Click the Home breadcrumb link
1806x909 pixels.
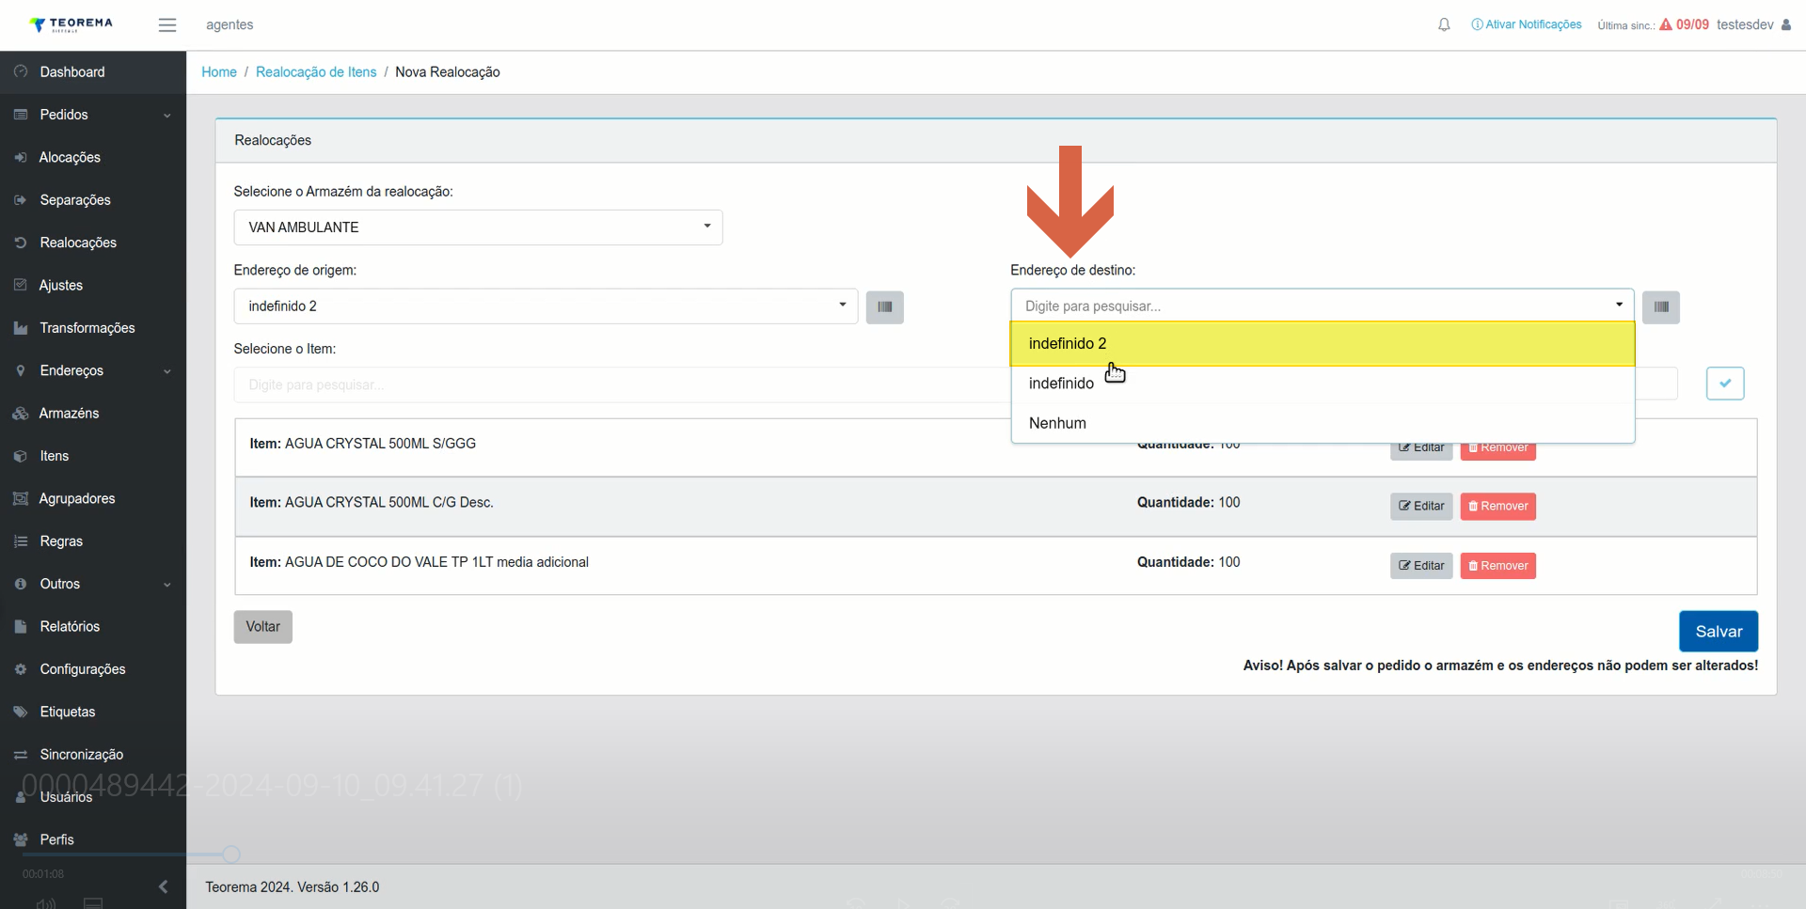pyautogui.click(x=219, y=72)
